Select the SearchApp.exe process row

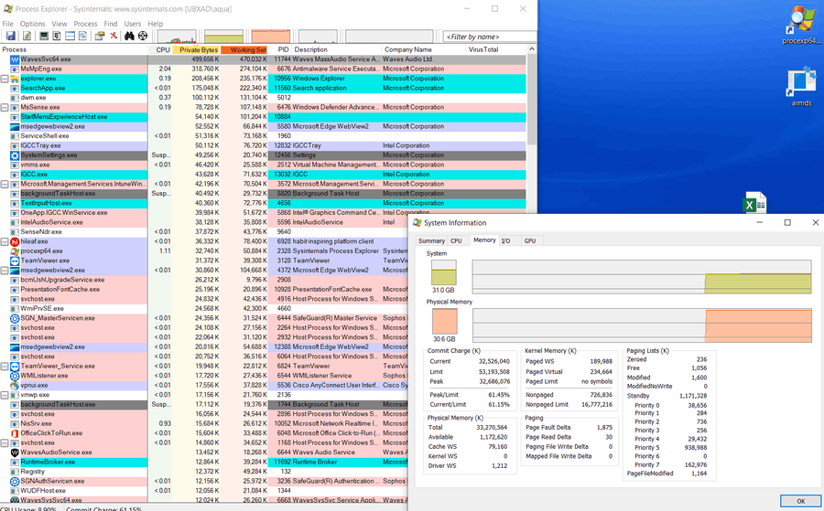click(263, 88)
